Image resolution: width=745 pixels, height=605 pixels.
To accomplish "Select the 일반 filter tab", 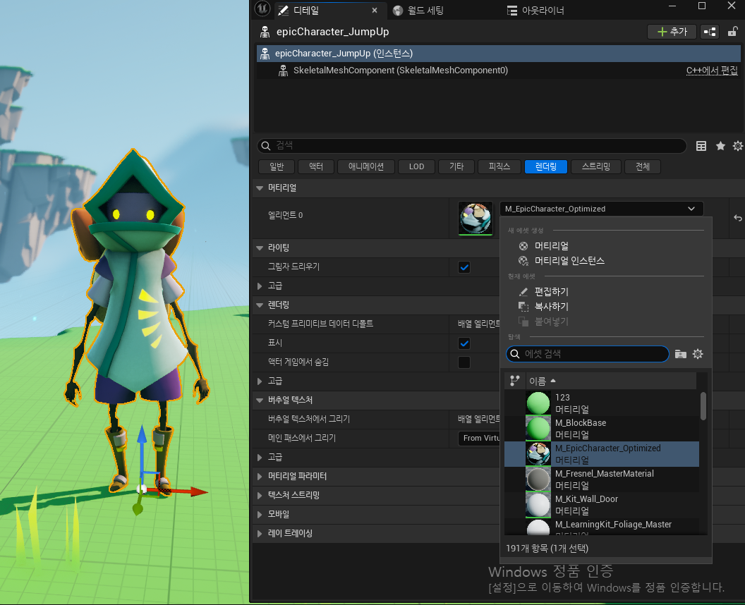I will tap(277, 166).
